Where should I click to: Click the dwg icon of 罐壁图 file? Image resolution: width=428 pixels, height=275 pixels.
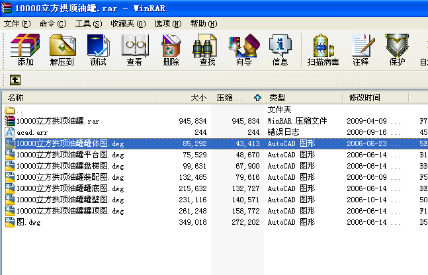(10, 200)
